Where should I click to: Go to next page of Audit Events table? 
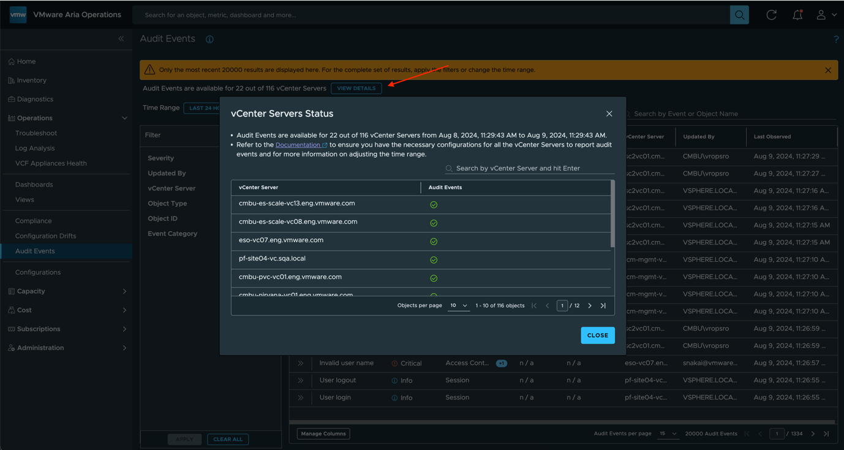[813, 434]
